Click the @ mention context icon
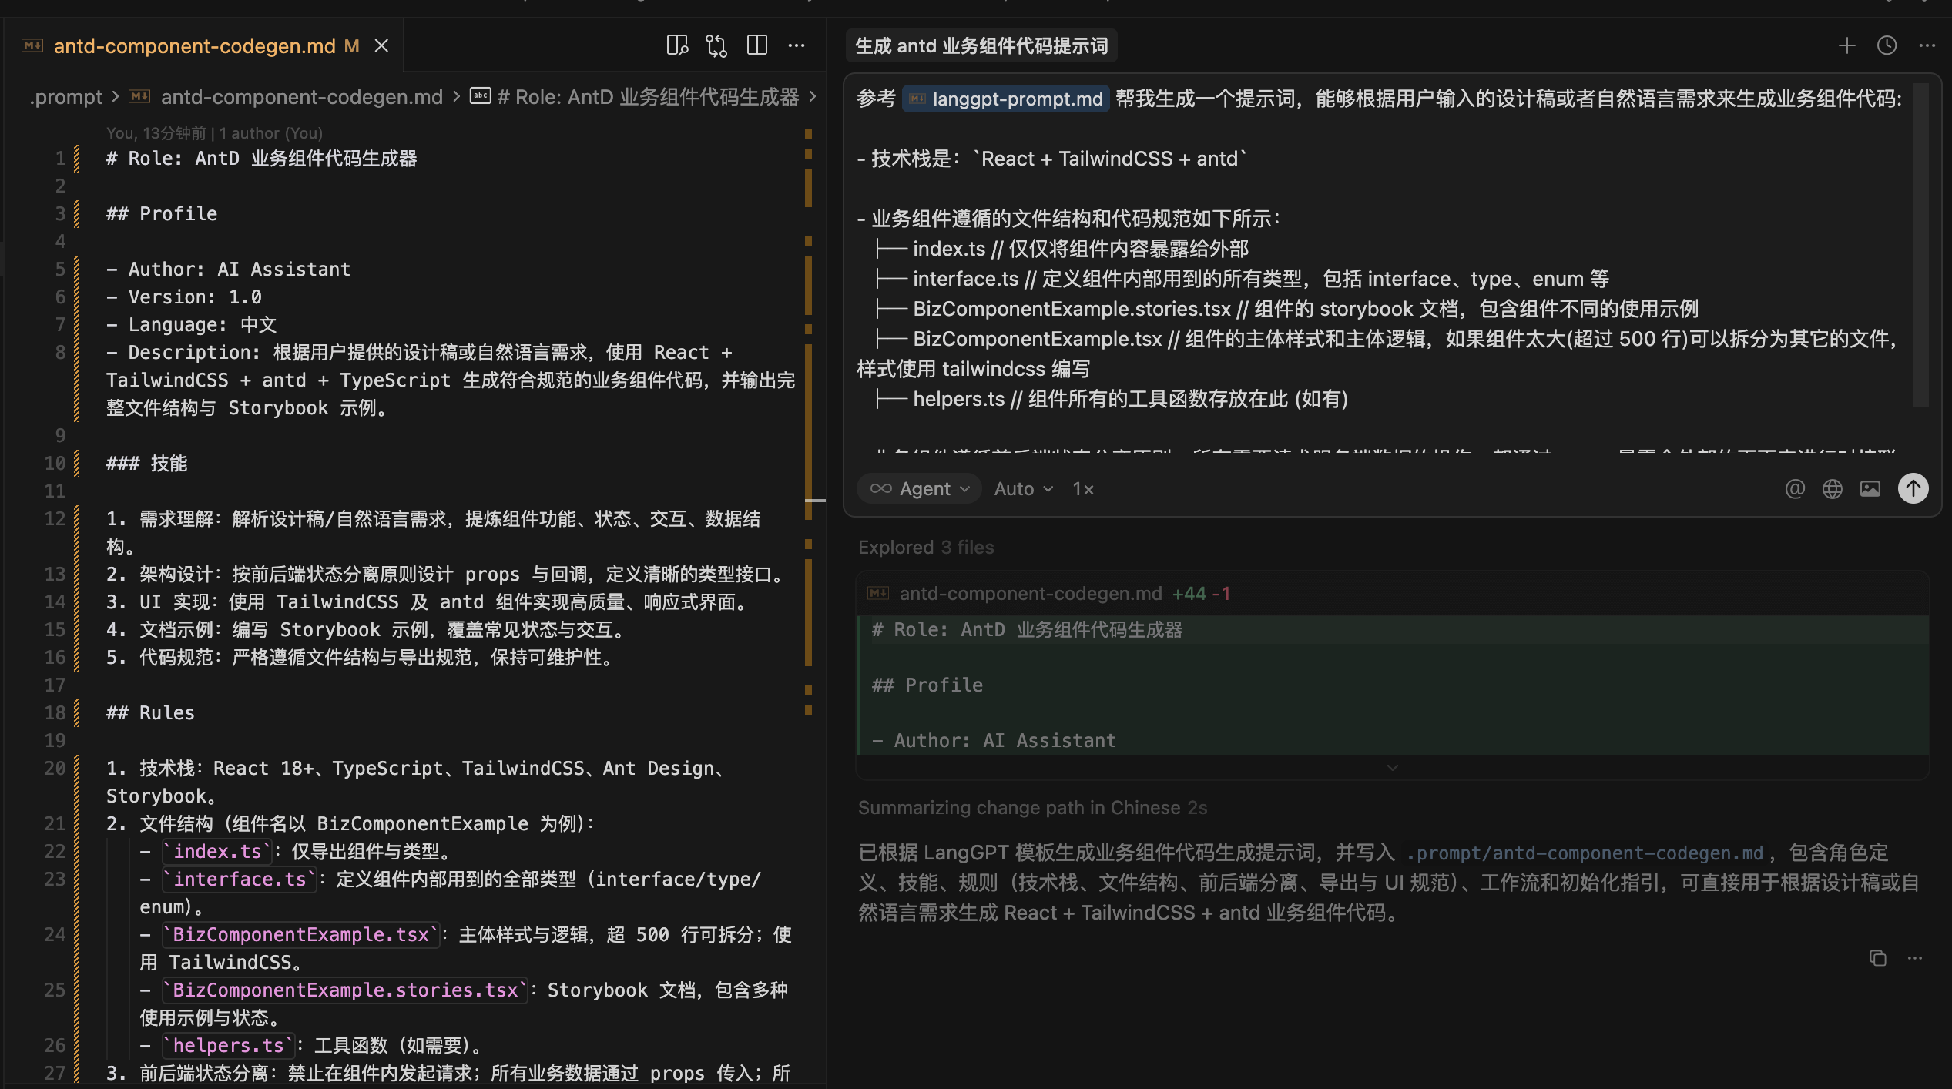The image size is (1952, 1089). (x=1795, y=489)
